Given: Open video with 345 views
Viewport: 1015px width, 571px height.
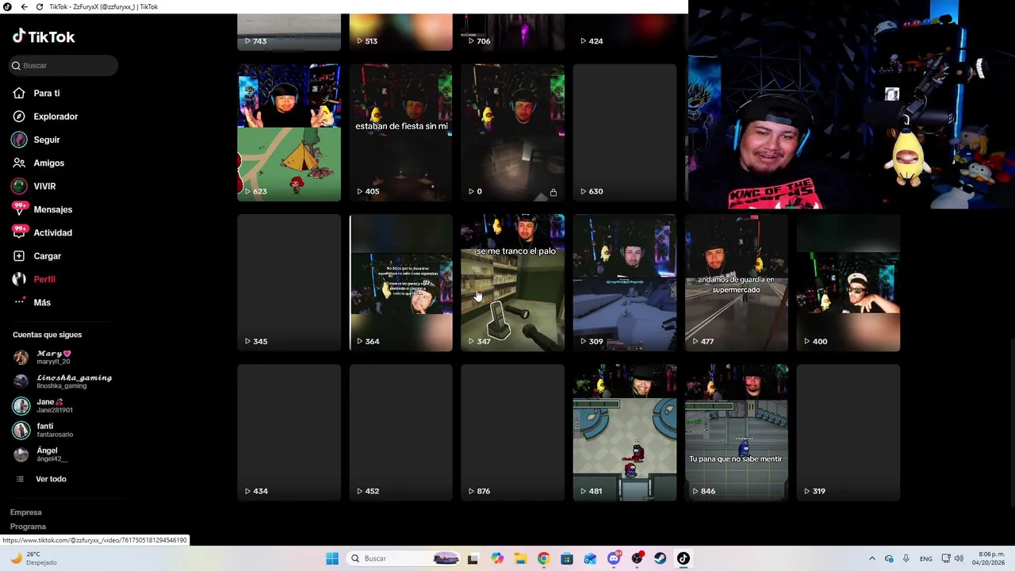Looking at the screenshot, I should click(x=289, y=282).
